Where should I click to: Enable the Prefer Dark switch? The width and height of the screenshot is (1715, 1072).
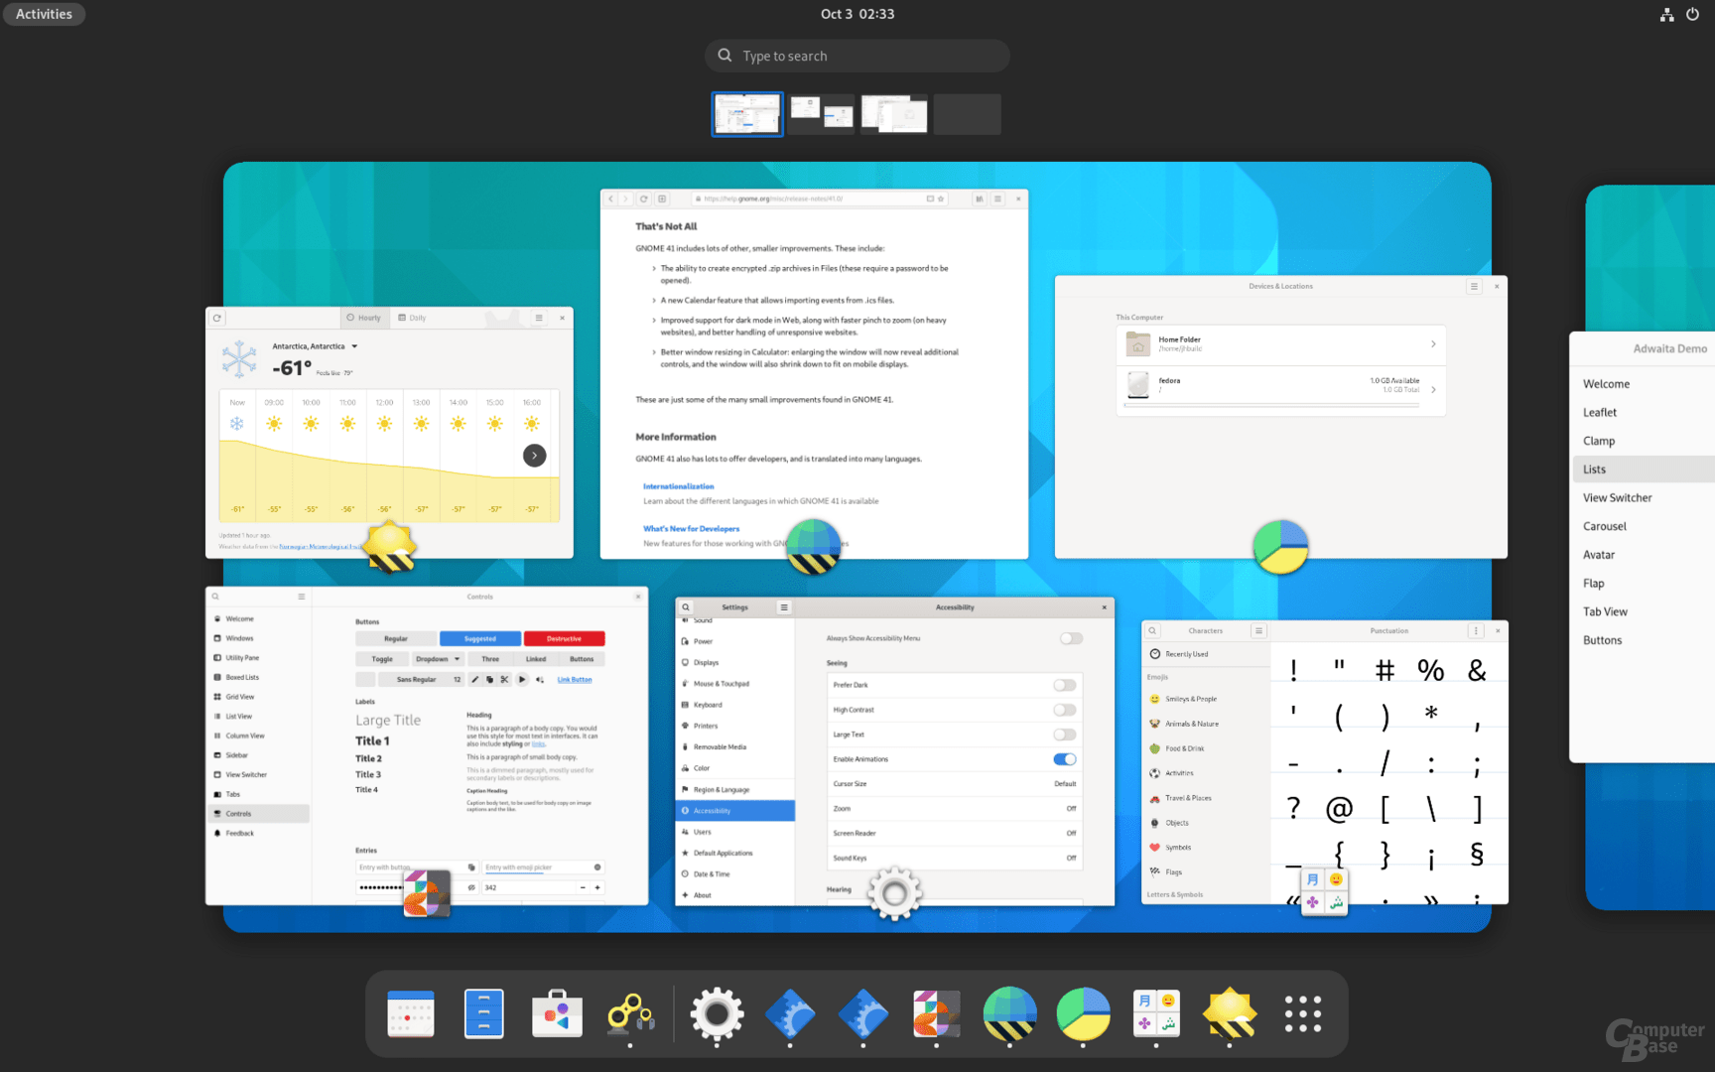tap(1064, 685)
